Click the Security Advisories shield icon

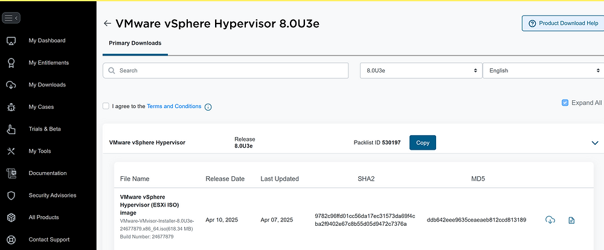[11, 195]
